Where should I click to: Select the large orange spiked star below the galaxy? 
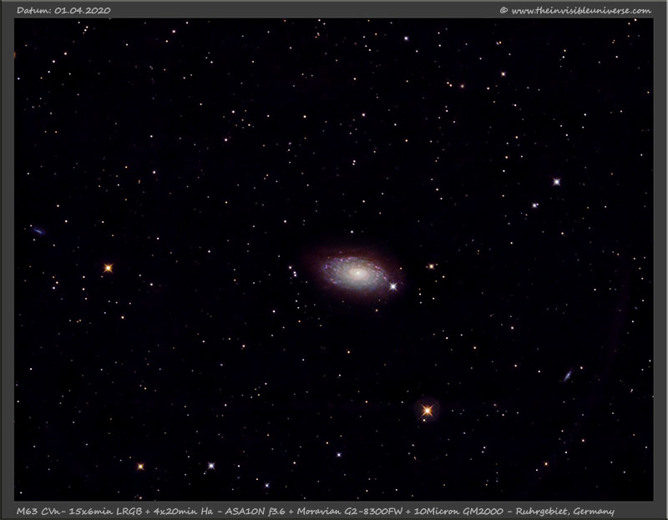click(428, 410)
